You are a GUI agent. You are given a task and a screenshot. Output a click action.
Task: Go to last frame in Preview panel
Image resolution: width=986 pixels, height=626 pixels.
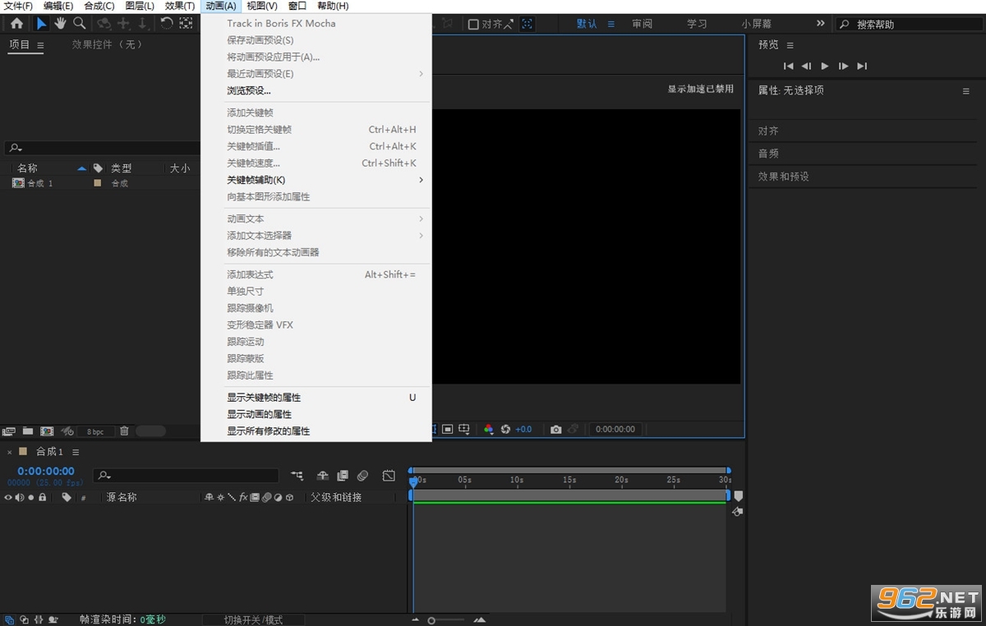[x=862, y=66]
